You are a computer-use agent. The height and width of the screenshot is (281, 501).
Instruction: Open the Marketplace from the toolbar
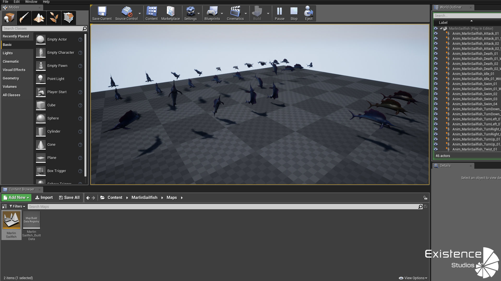click(x=170, y=14)
